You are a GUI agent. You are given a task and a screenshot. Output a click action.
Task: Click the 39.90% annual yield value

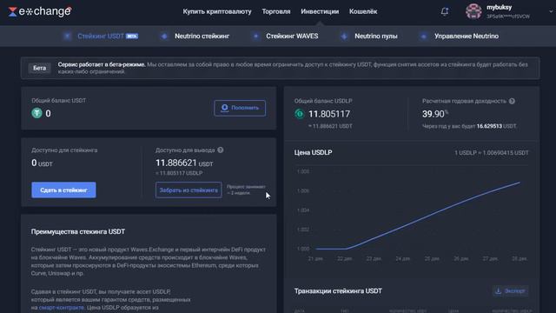pyautogui.click(x=435, y=114)
